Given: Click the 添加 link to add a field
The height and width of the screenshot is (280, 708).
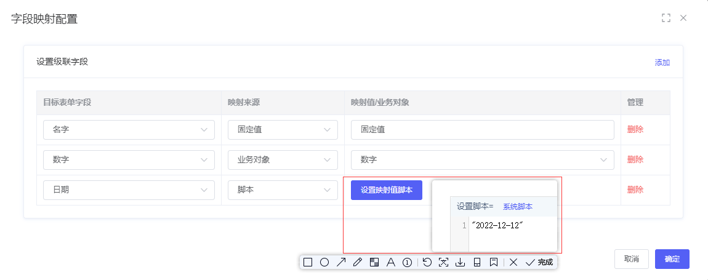Looking at the screenshot, I should 662,63.
